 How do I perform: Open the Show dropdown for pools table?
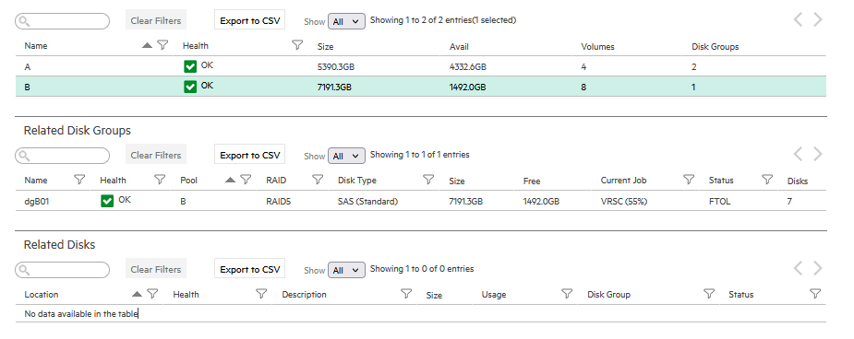[346, 21]
